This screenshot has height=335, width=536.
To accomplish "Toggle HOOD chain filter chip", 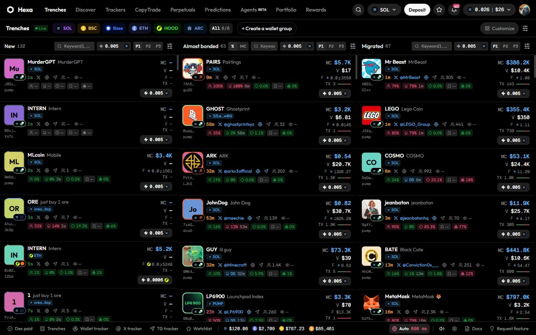I will pos(167,28).
